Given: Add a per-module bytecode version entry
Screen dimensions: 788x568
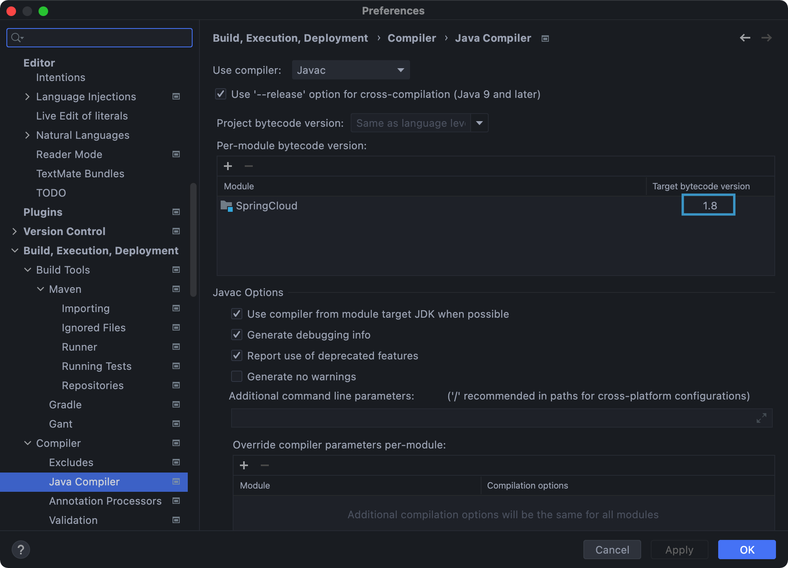Looking at the screenshot, I should (x=228, y=166).
